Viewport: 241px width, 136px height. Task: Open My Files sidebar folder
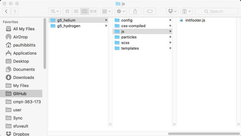coord(21,85)
